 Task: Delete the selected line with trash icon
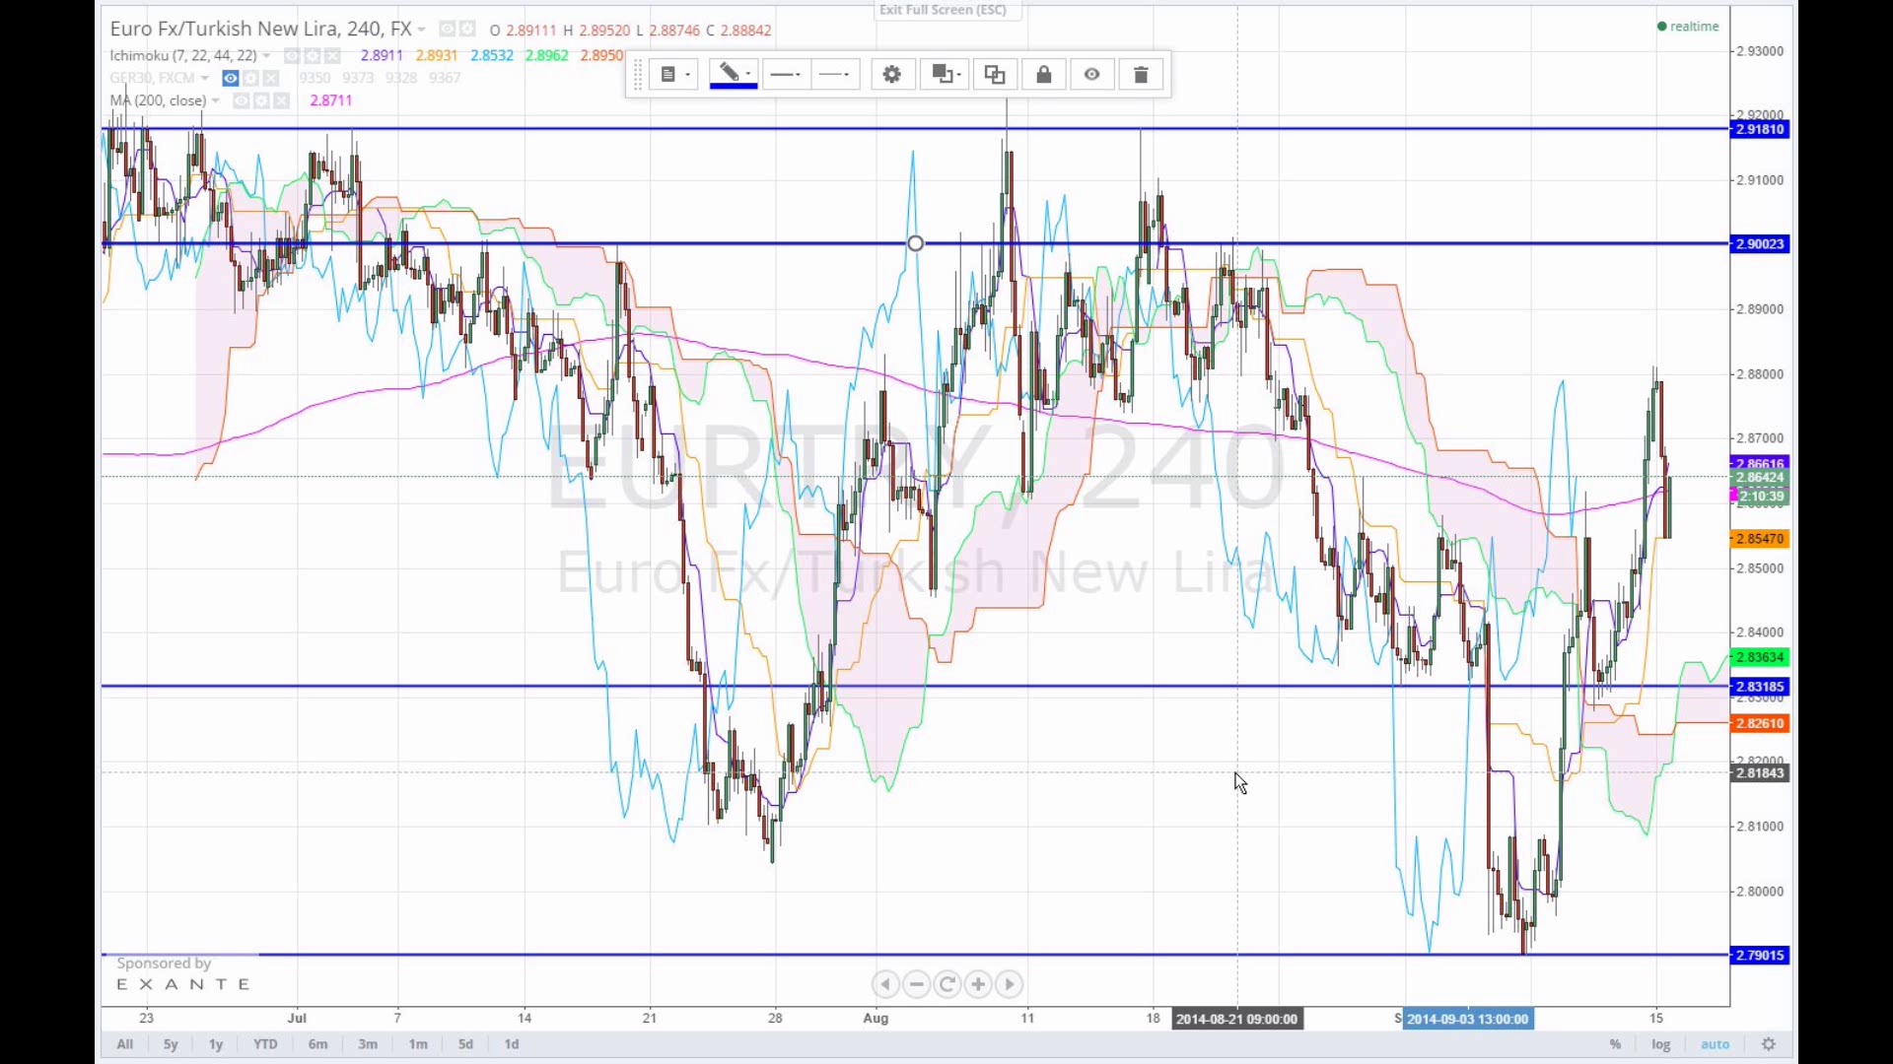1141,75
